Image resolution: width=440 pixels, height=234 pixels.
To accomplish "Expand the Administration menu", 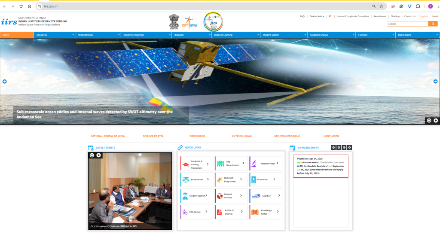I will pos(98,35).
